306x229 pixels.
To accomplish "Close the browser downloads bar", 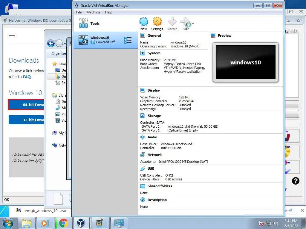I will (302, 210).
